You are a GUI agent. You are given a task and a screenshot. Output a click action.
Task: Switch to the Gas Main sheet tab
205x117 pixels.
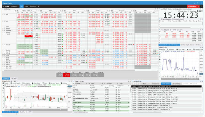(x=14, y=79)
